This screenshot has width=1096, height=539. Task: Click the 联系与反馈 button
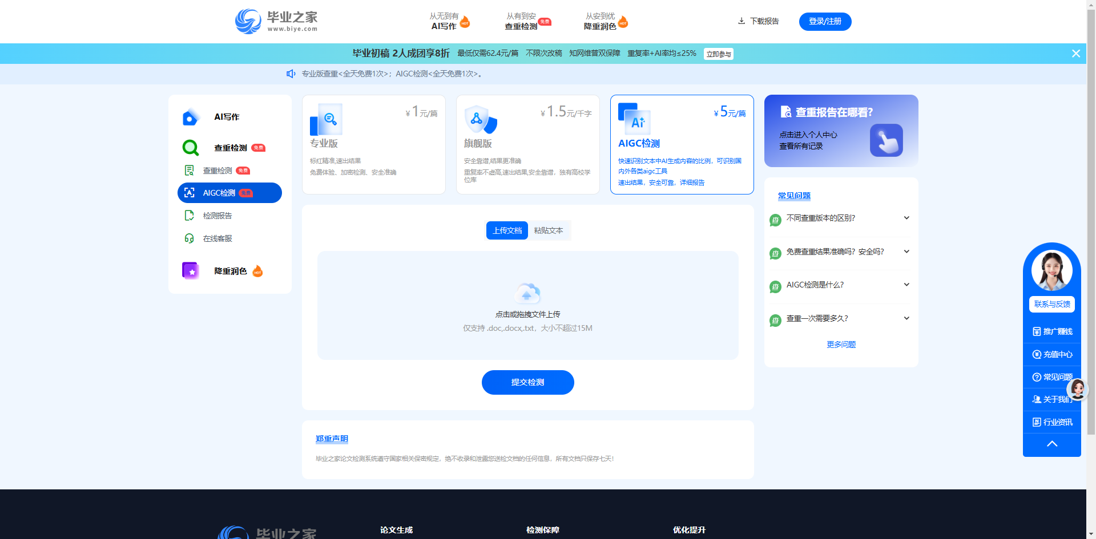(1051, 304)
